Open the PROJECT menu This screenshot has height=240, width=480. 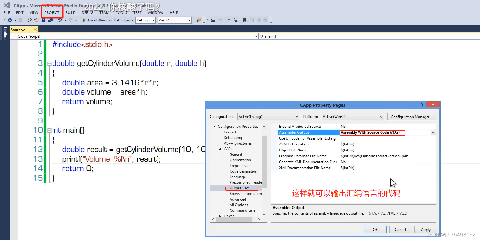[52, 13]
